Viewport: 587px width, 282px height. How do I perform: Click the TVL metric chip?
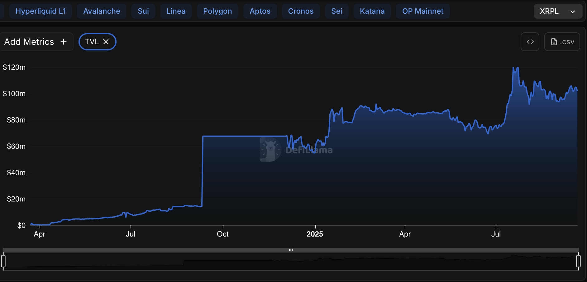coord(98,42)
